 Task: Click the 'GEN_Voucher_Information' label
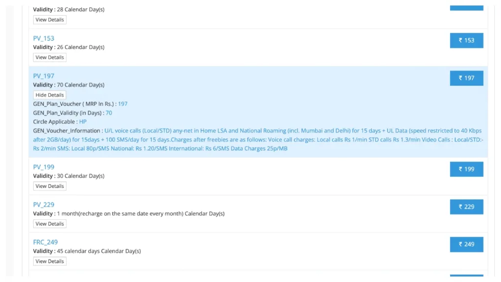67,131
